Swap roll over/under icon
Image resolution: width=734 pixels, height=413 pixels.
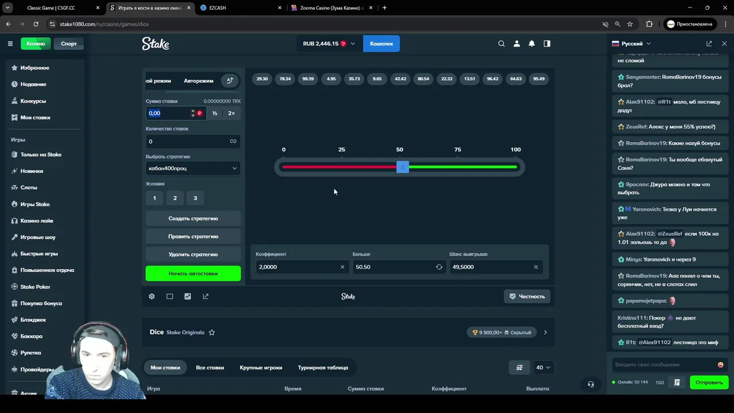click(x=439, y=267)
